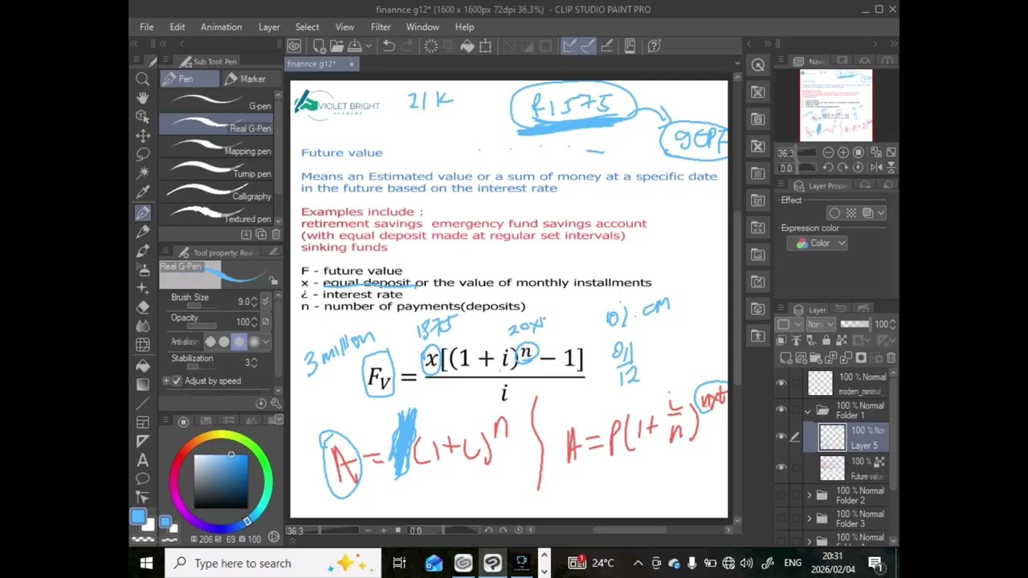Select the Pencil tool
Image resolution: width=1028 pixels, height=578 pixels.
click(143, 231)
